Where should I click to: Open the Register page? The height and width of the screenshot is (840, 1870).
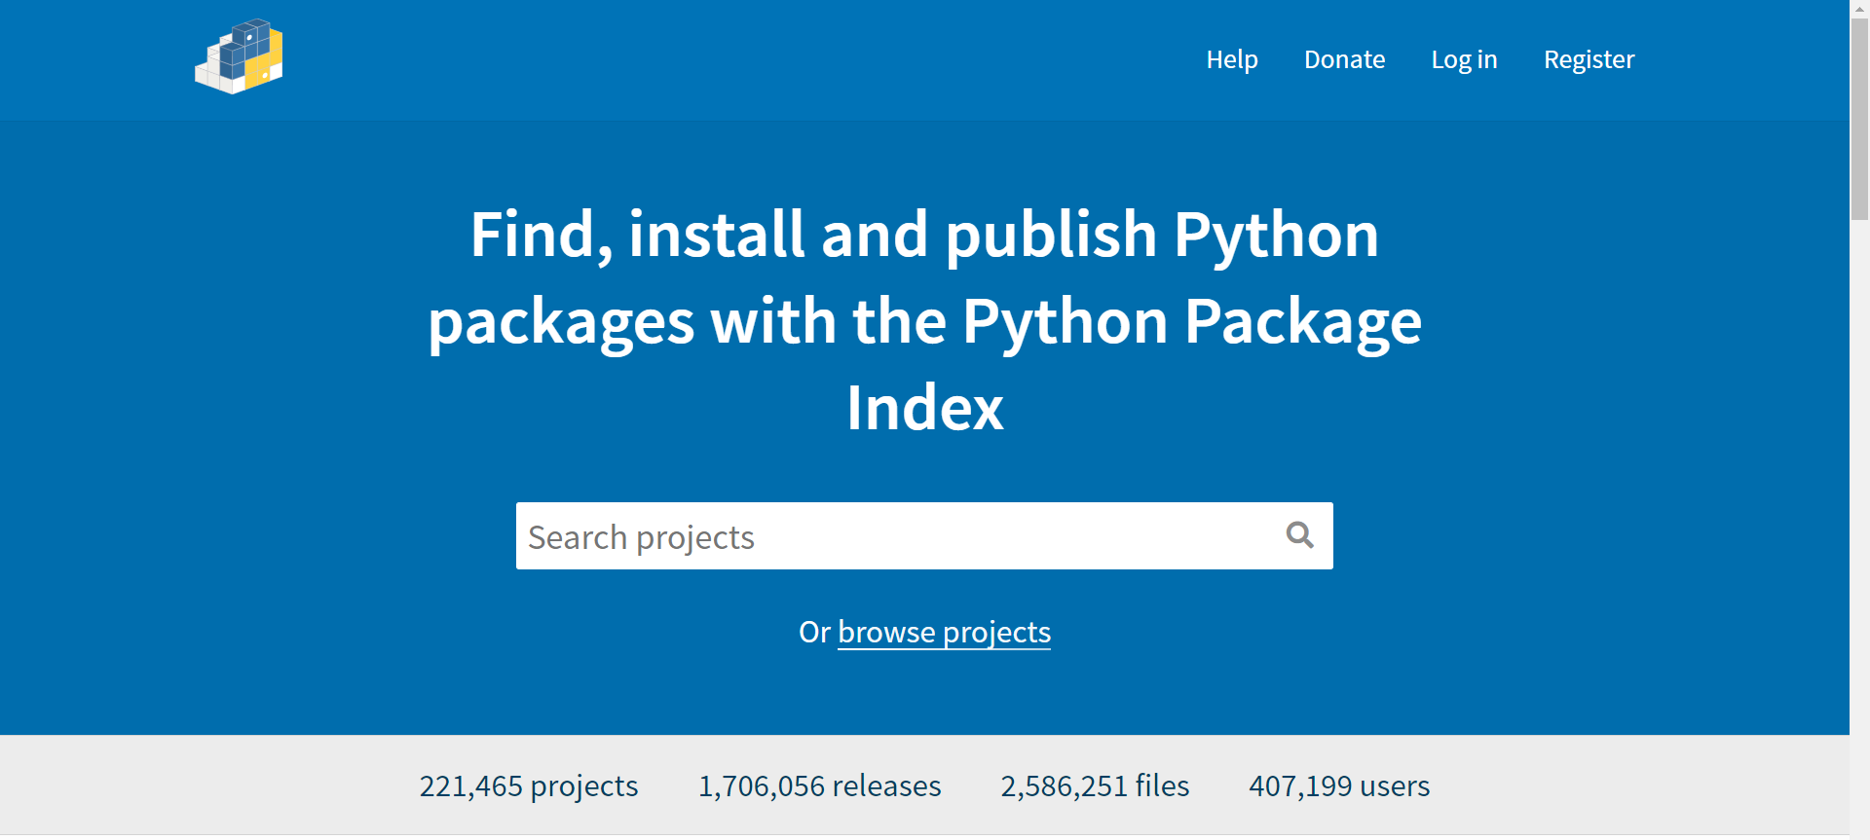1589,59
